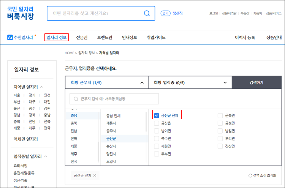Image resolution: width=285 pixels, height=188 pixels.
Task: Click the 인기 badge next to 생산직
Action: click(165, 13)
